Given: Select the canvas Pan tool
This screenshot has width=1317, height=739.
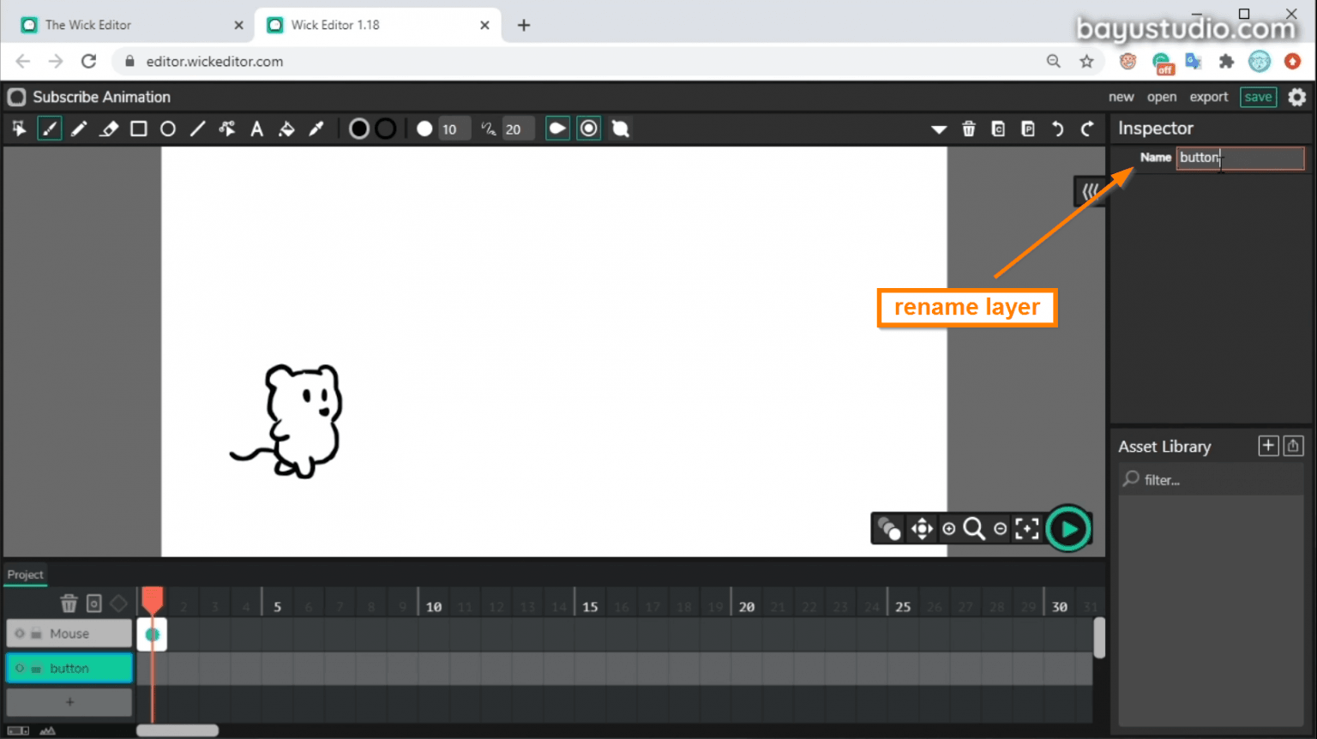Looking at the screenshot, I should pos(922,529).
